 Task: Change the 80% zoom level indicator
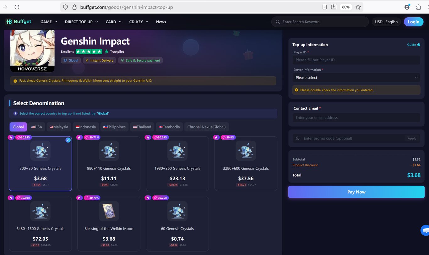click(x=346, y=7)
